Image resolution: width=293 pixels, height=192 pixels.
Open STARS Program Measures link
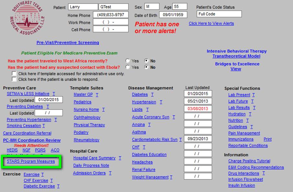[31, 161]
